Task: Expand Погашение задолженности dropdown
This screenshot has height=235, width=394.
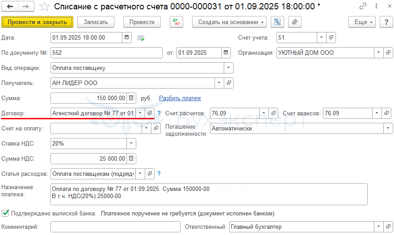Action: click(388, 128)
